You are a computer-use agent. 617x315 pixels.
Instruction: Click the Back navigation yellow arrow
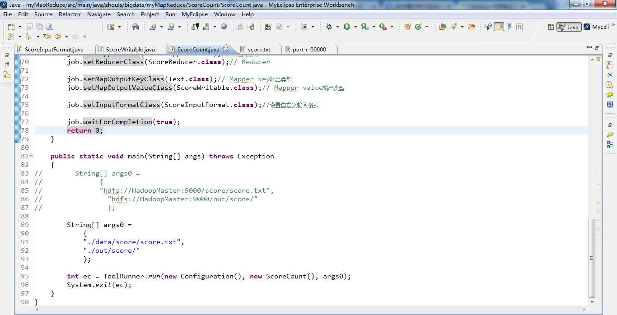click(58, 36)
